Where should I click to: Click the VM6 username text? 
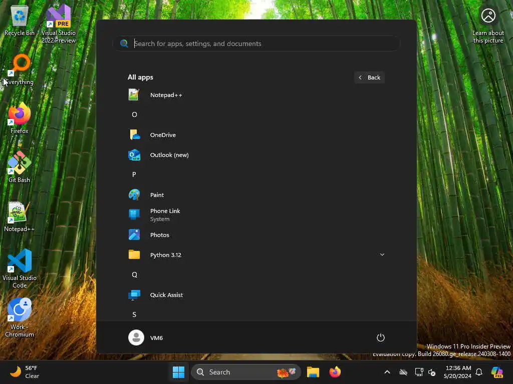(156, 338)
